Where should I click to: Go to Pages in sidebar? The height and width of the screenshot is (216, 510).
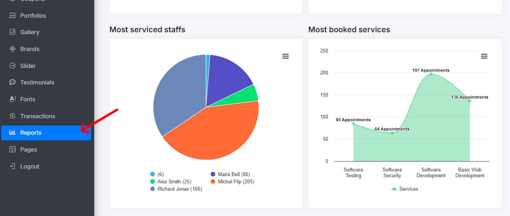coord(28,150)
